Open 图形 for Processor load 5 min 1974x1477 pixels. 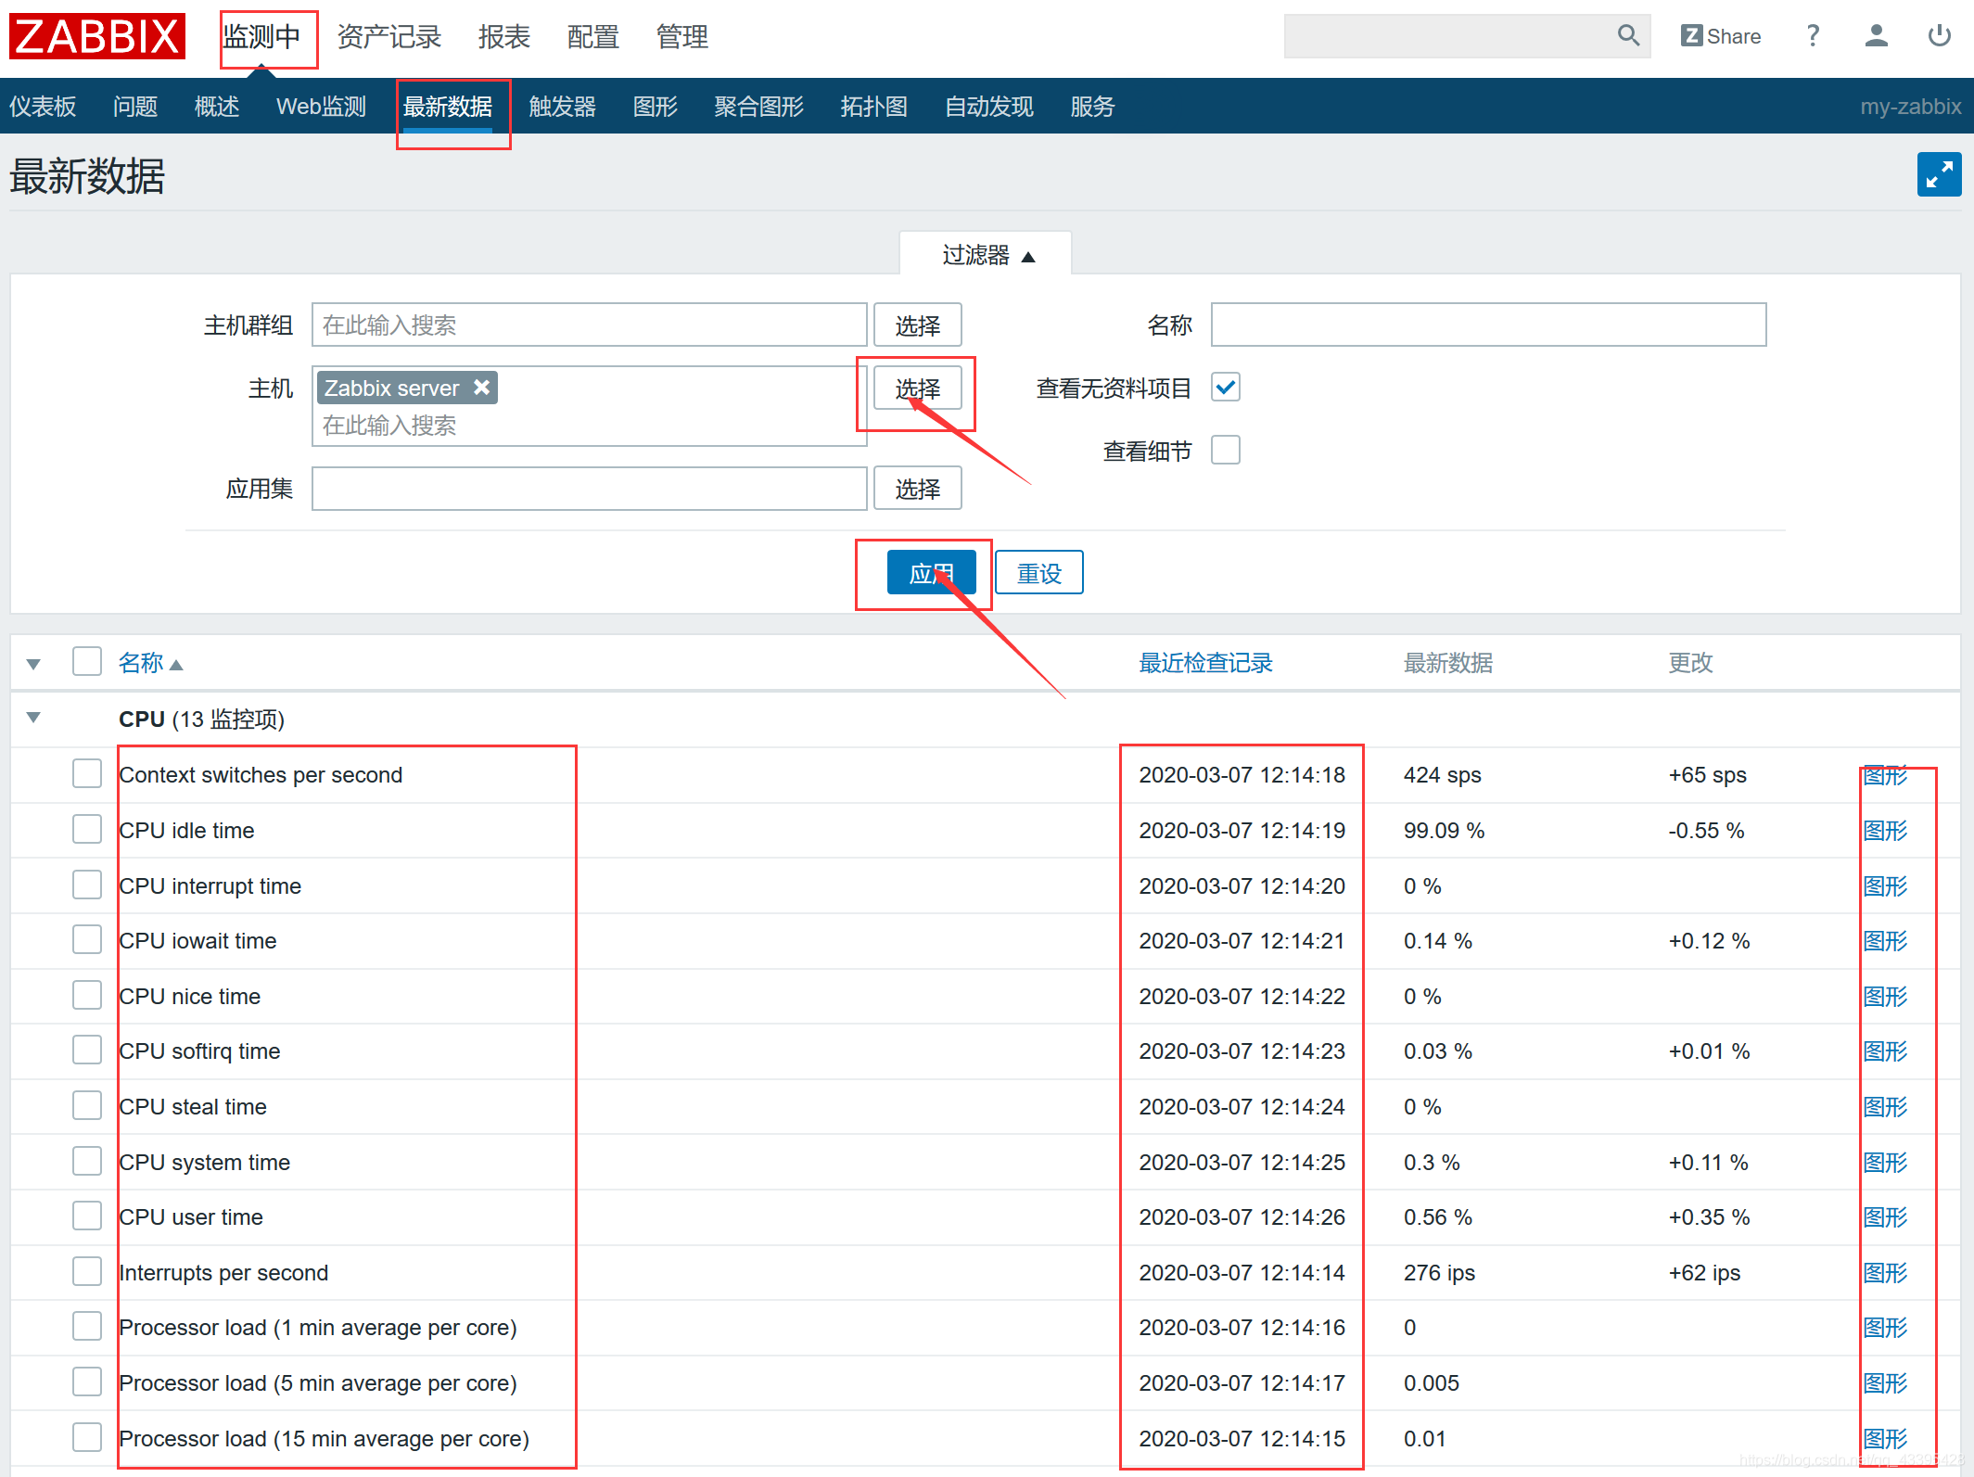click(x=1886, y=1382)
